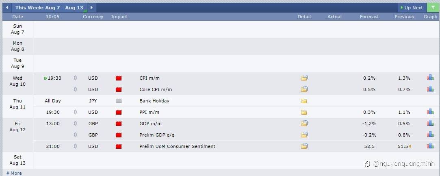Click red impact marker for GDP m/m
This screenshot has height=176, width=440.
click(119, 124)
